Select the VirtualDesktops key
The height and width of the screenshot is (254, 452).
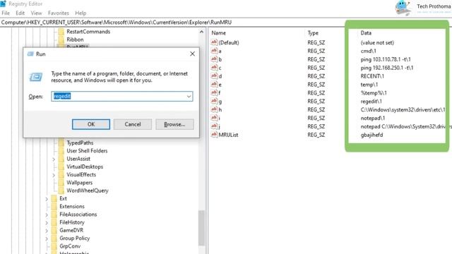pos(85,167)
